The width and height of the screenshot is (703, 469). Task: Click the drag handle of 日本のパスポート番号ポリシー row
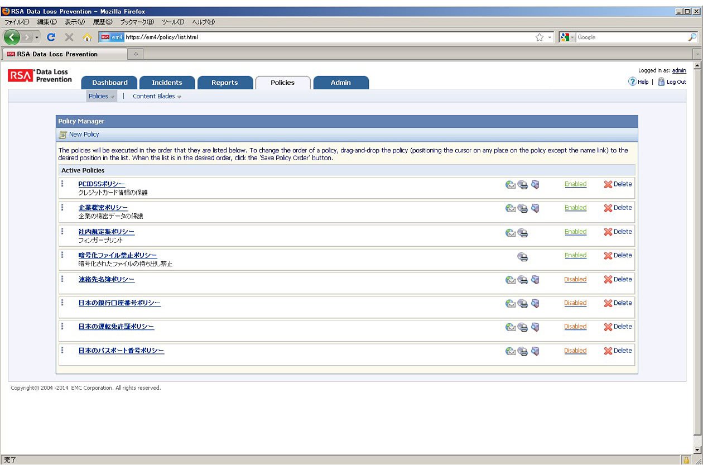(x=62, y=350)
